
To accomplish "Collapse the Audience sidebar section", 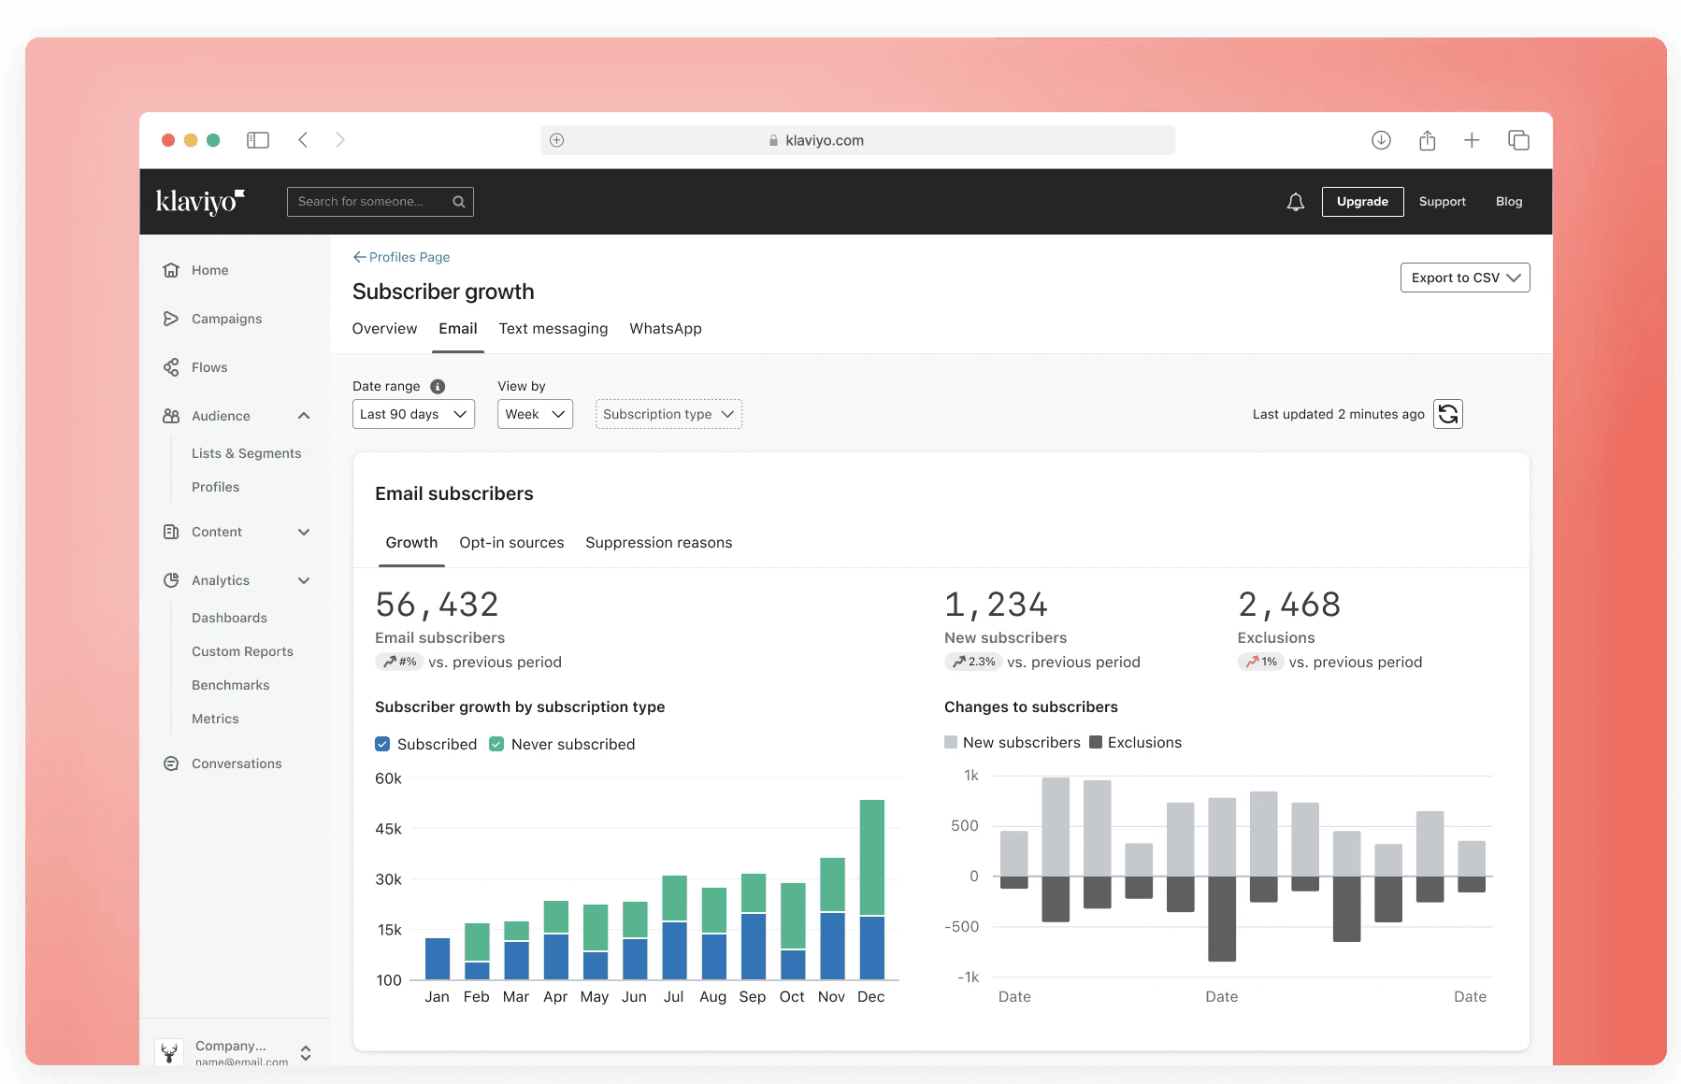I will [x=304, y=416].
